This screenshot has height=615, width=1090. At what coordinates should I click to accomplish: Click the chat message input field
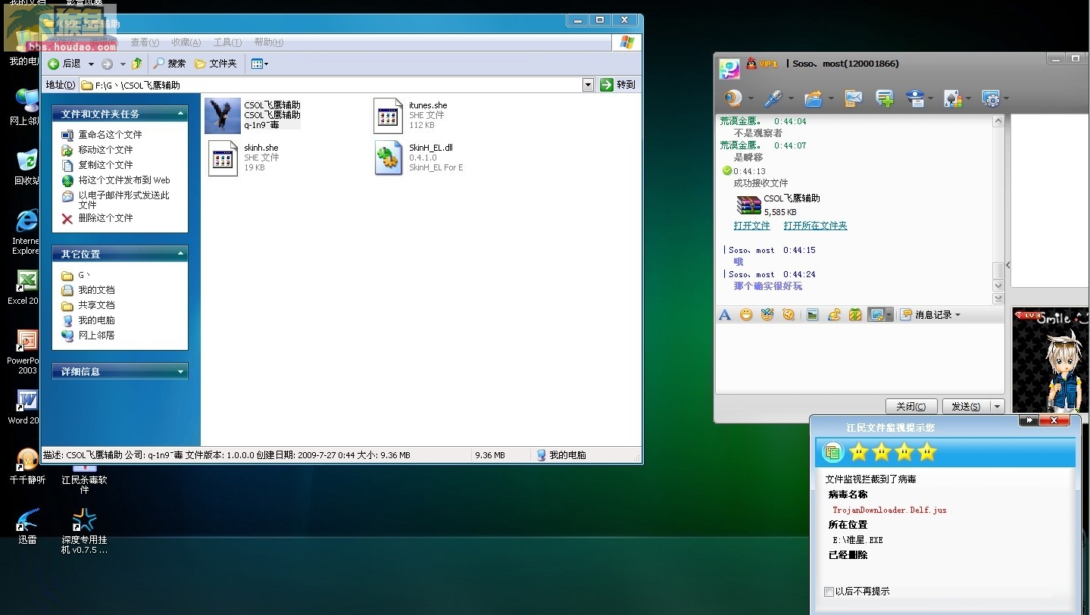pos(860,358)
